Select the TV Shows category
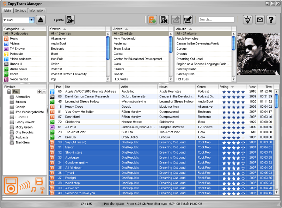282x208 pixels. pos(17,49)
